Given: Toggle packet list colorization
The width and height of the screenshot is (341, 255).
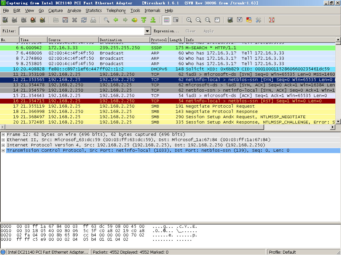Looking at the screenshot, I should [167, 20].
